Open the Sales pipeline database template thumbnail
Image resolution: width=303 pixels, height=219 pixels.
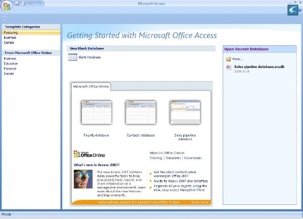tap(185, 112)
